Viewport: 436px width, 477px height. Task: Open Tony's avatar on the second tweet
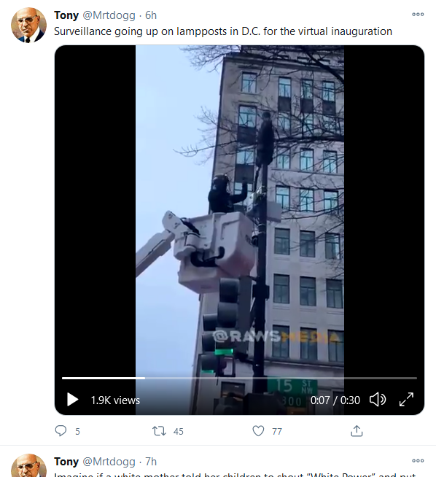point(28,465)
